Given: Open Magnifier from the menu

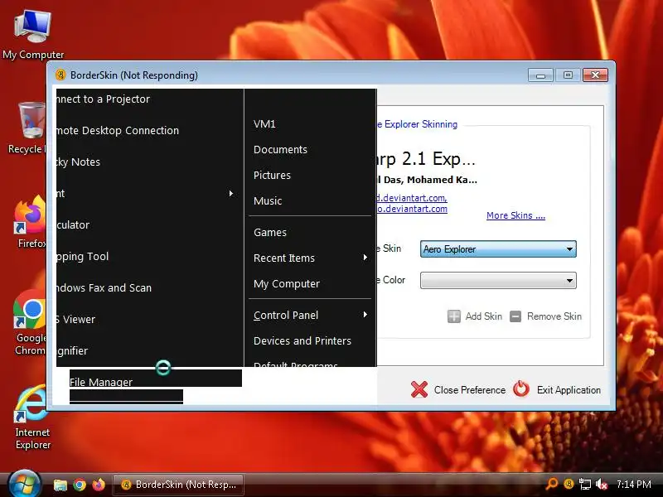Looking at the screenshot, I should click(150, 350).
